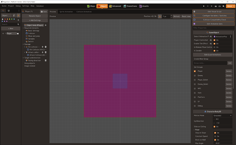Add an entry to Attack collision
The width and height of the screenshot is (236, 145).
tap(42, 52)
